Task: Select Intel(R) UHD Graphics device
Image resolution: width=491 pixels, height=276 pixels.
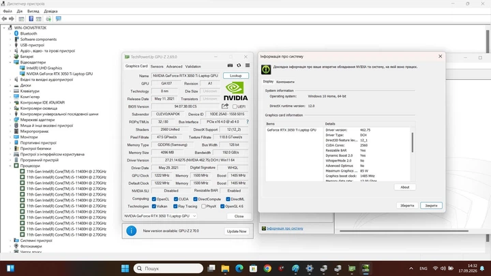Action: coord(44,68)
